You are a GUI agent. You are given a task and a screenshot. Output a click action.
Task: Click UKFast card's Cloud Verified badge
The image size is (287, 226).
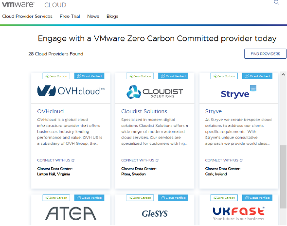pos(257,198)
